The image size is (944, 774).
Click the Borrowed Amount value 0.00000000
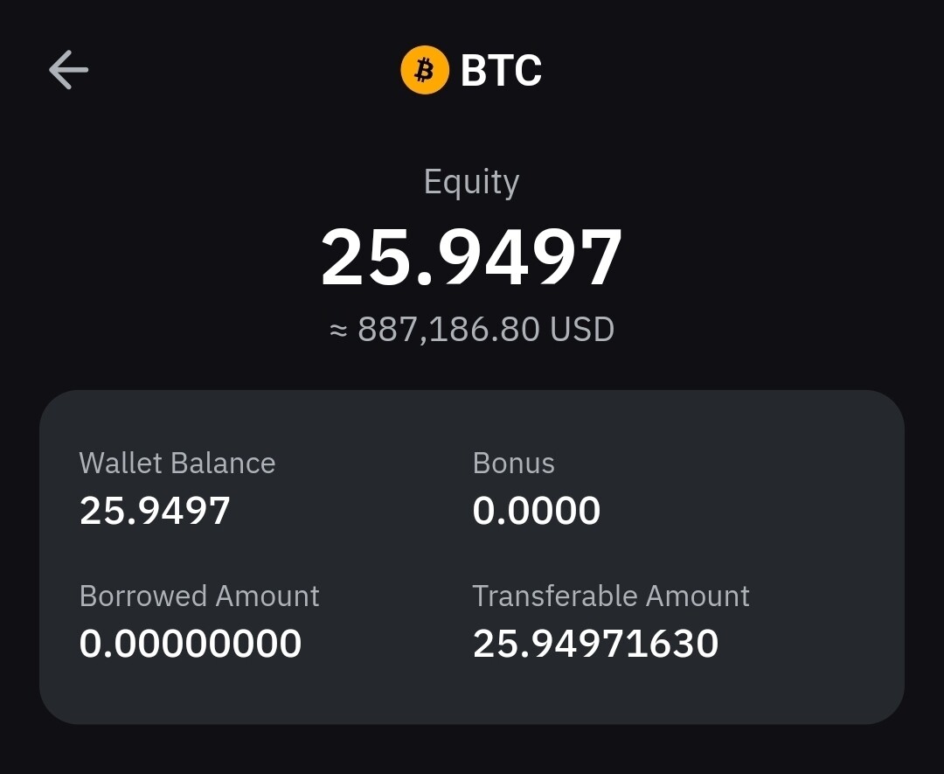(191, 644)
